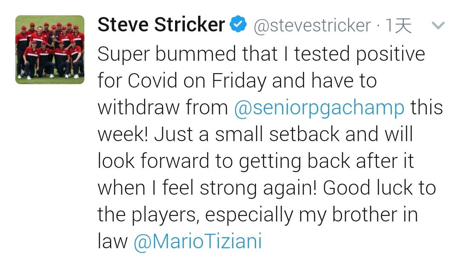Open the @MarioTiziani mention
The width and height of the screenshot is (460, 261).
(x=198, y=242)
